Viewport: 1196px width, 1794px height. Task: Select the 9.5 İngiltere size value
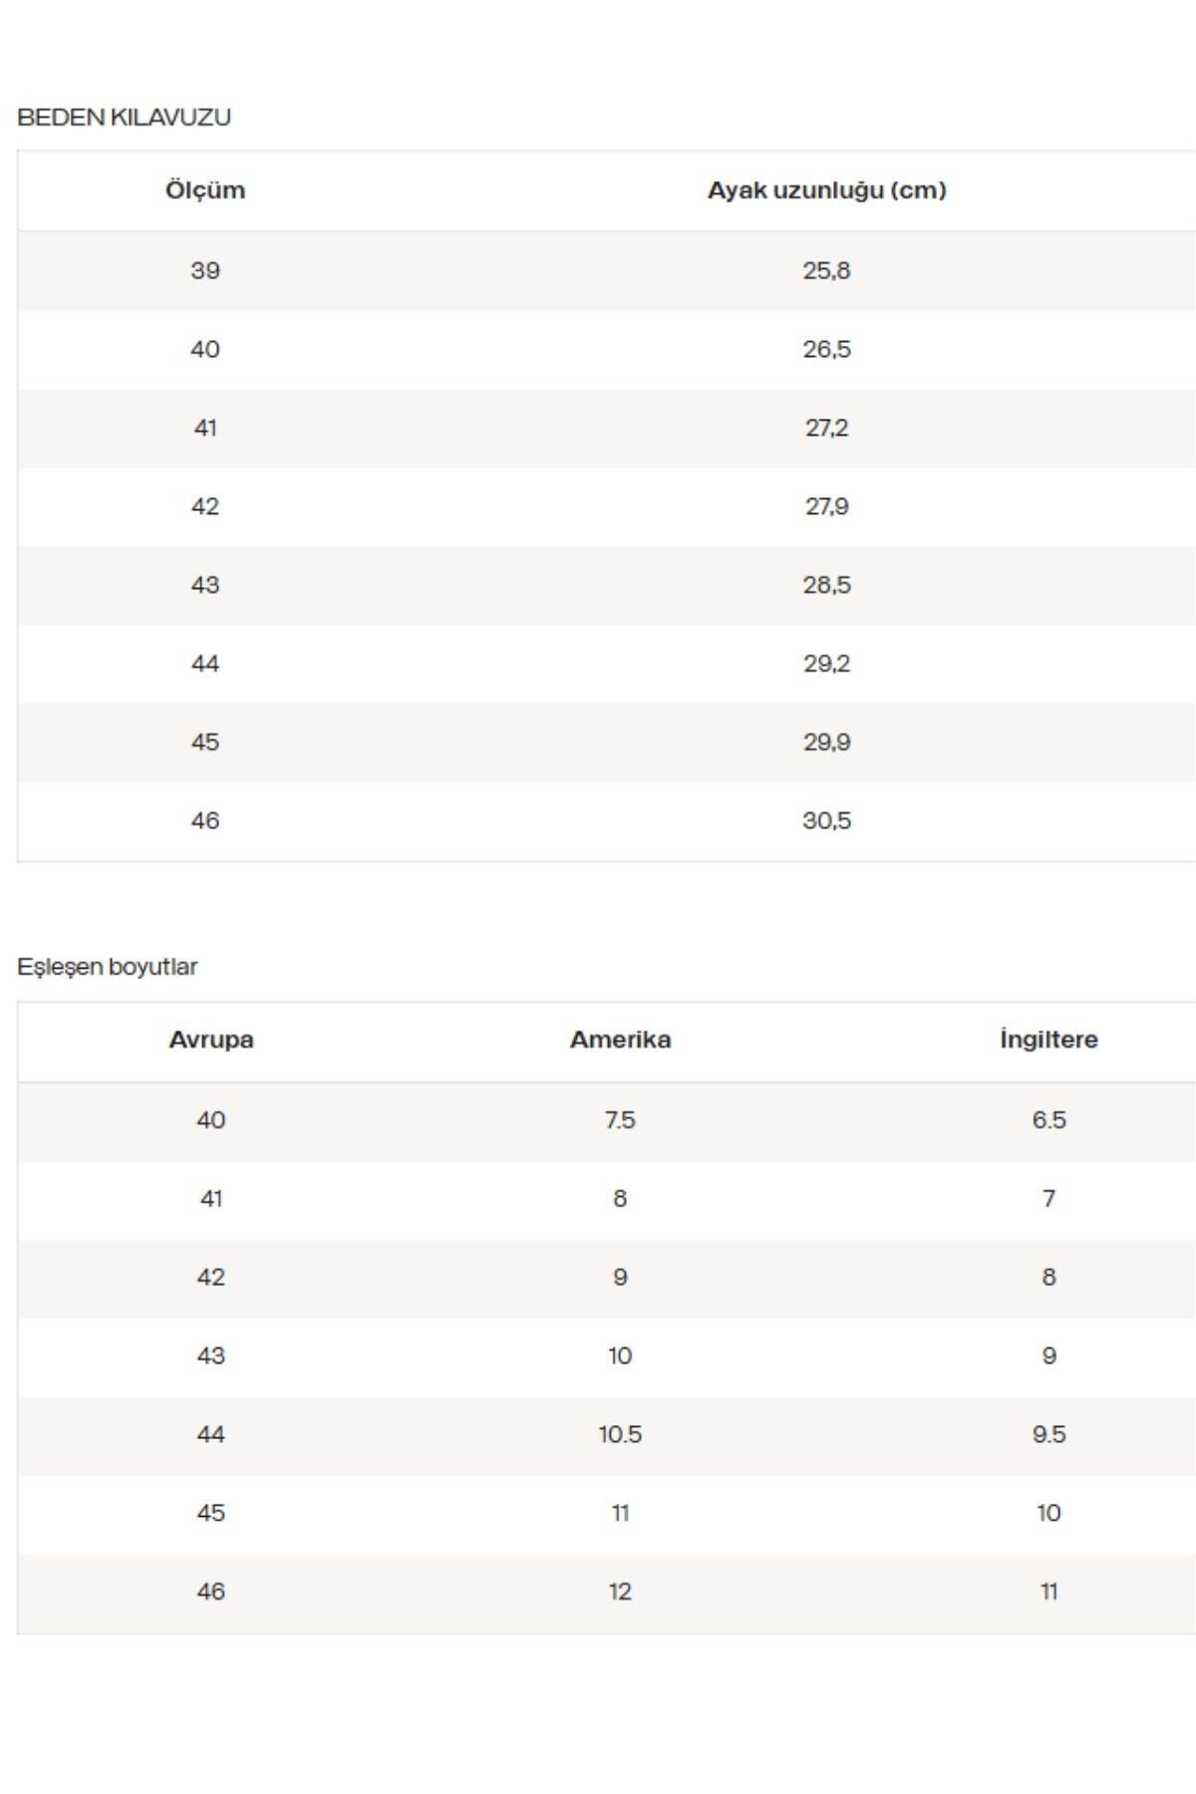point(1048,1434)
